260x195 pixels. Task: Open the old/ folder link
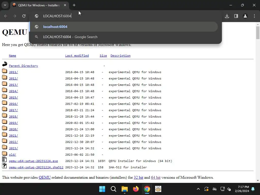point(12,155)
